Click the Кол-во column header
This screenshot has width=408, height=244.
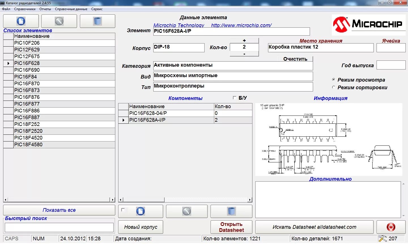pos(233,106)
